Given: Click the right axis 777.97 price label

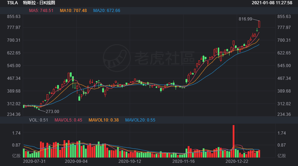Looking at the screenshot, I should coord(284,28).
